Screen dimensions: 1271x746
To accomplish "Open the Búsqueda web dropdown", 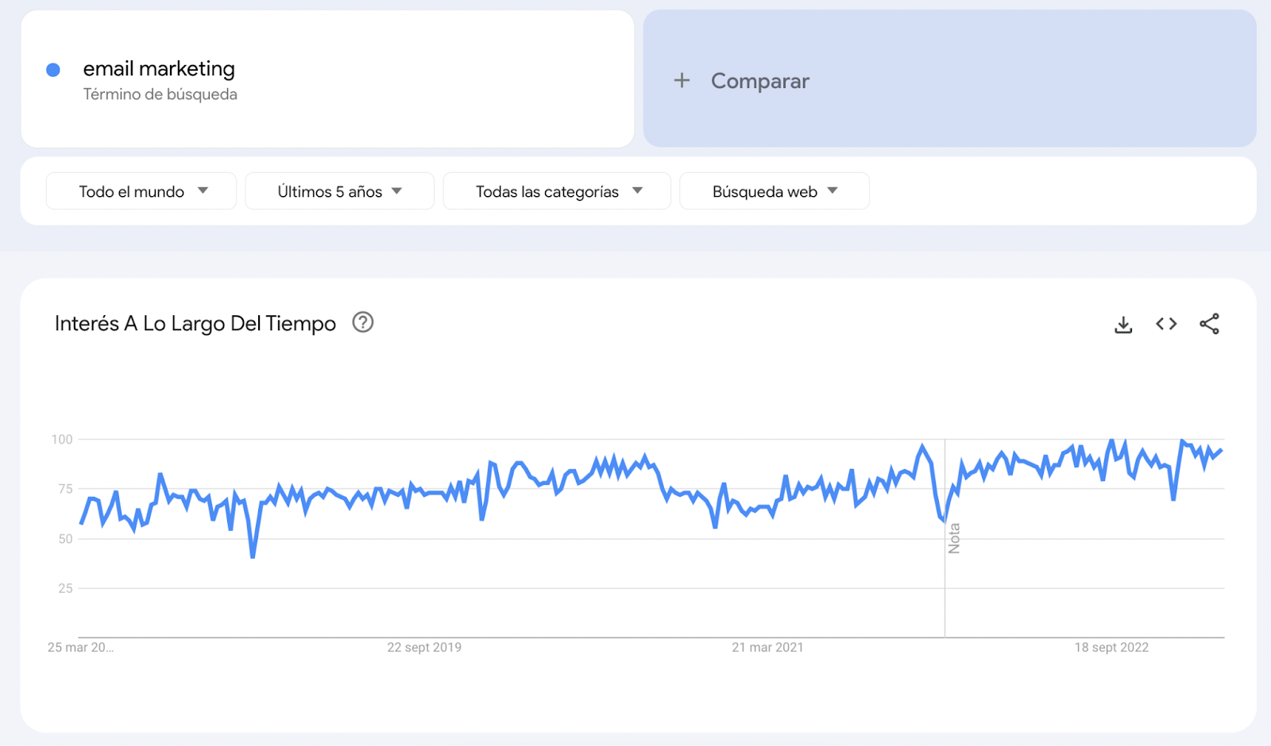I will tap(775, 191).
